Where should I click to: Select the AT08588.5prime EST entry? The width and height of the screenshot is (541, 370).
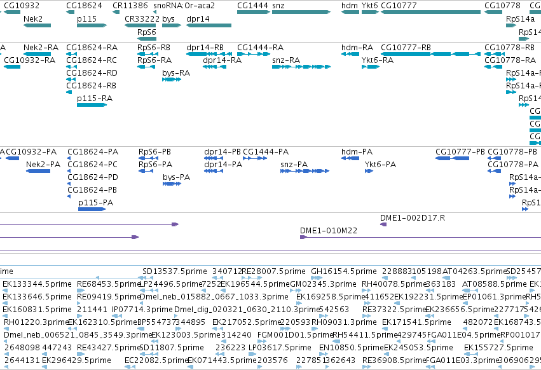click(495, 284)
